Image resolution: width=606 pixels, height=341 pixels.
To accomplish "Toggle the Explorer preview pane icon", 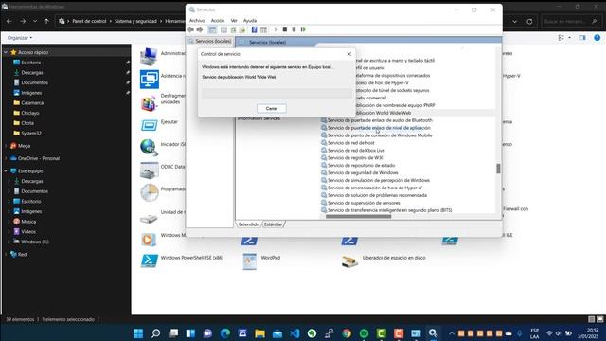I will (x=582, y=38).
